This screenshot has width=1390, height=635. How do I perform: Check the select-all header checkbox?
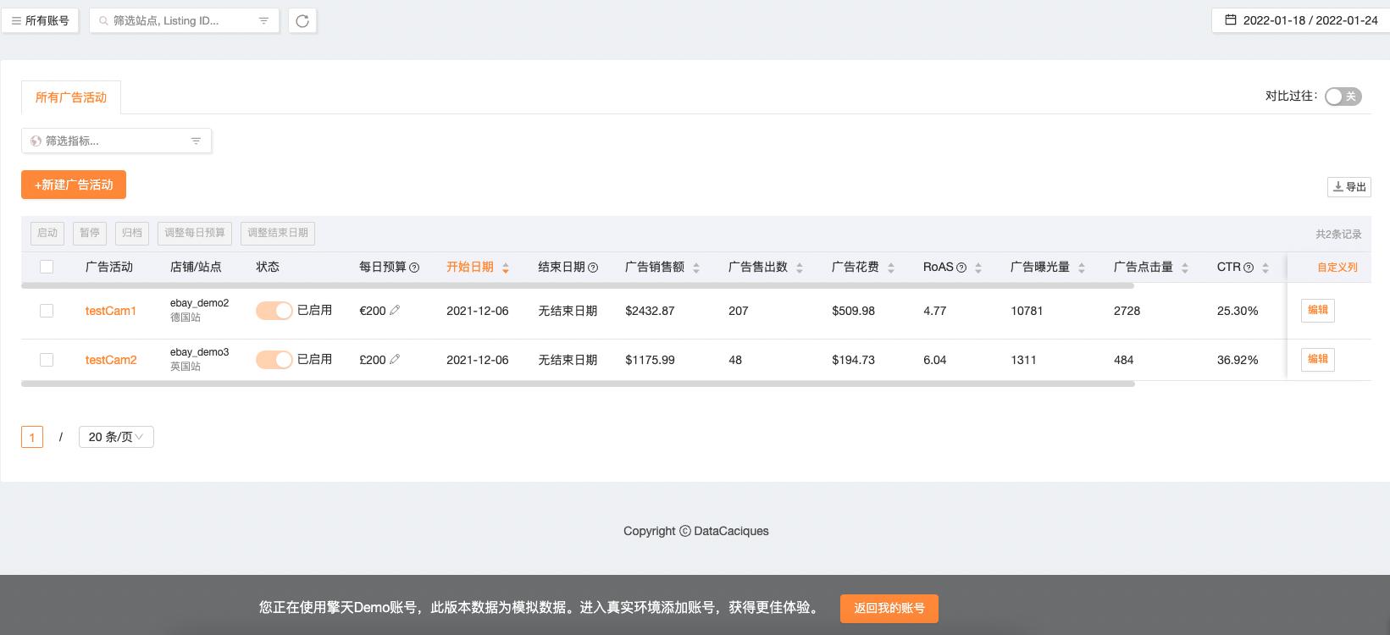click(47, 267)
